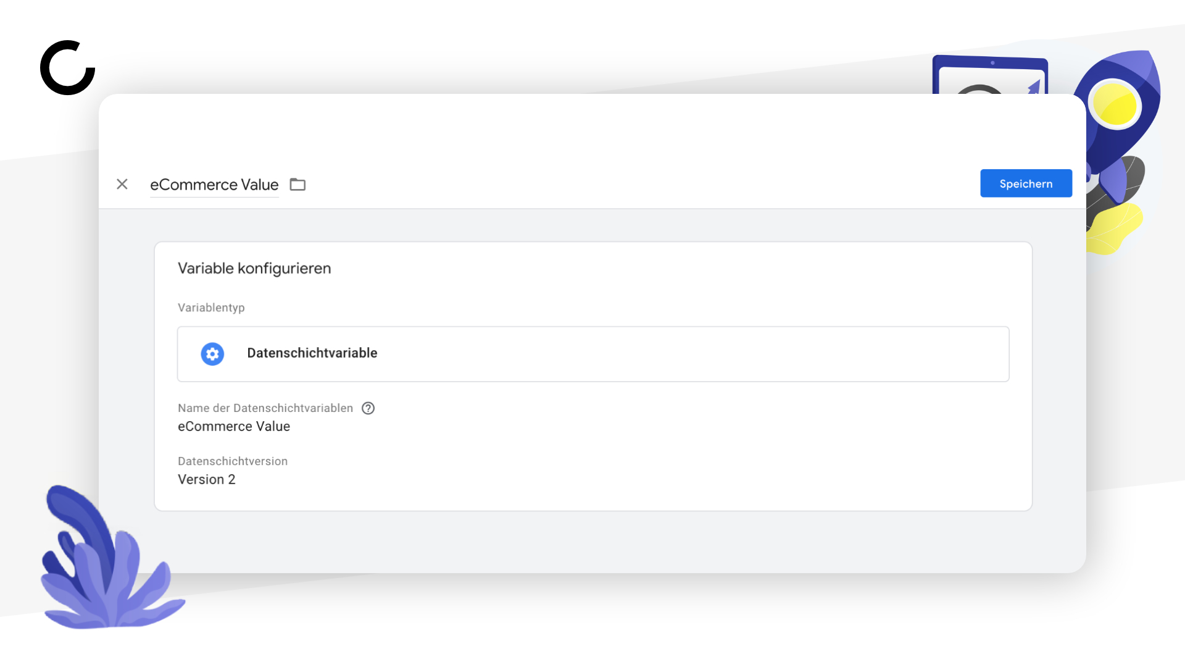Save the variable with Speichern
Image resolution: width=1185 pixels, height=667 pixels.
pos(1026,183)
